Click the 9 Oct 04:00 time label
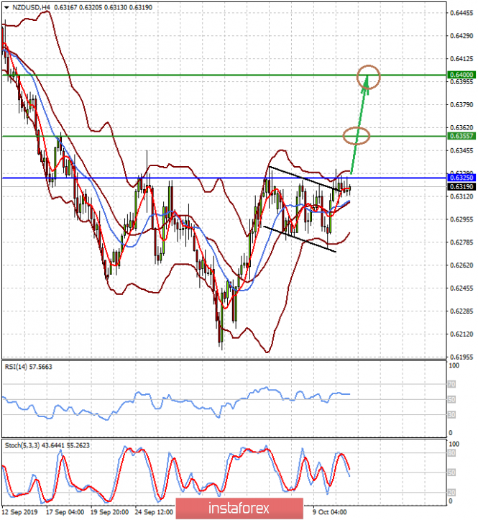The height and width of the screenshot is (520, 478). [330, 512]
